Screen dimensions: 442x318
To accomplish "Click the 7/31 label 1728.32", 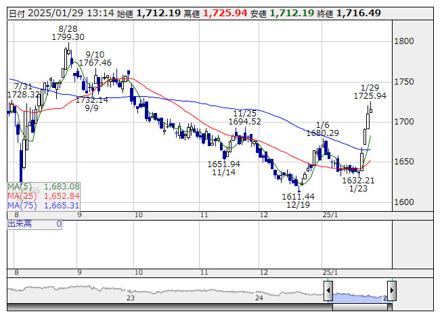I will coord(24,91).
